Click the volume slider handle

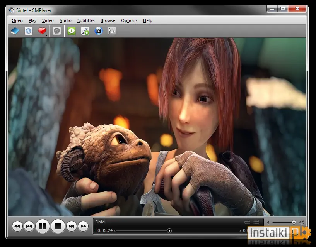pyautogui.click(x=294, y=222)
